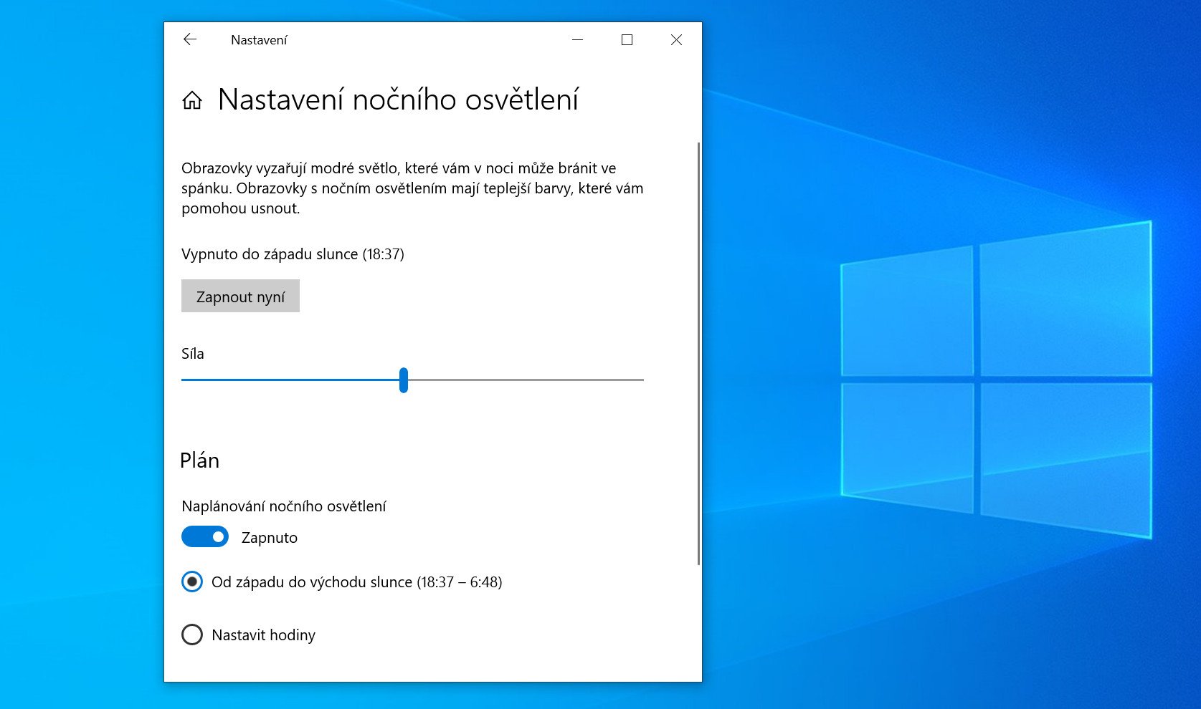Click the Vypnuto do západu slunce text
1201x709 pixels.
coord(293,254)
